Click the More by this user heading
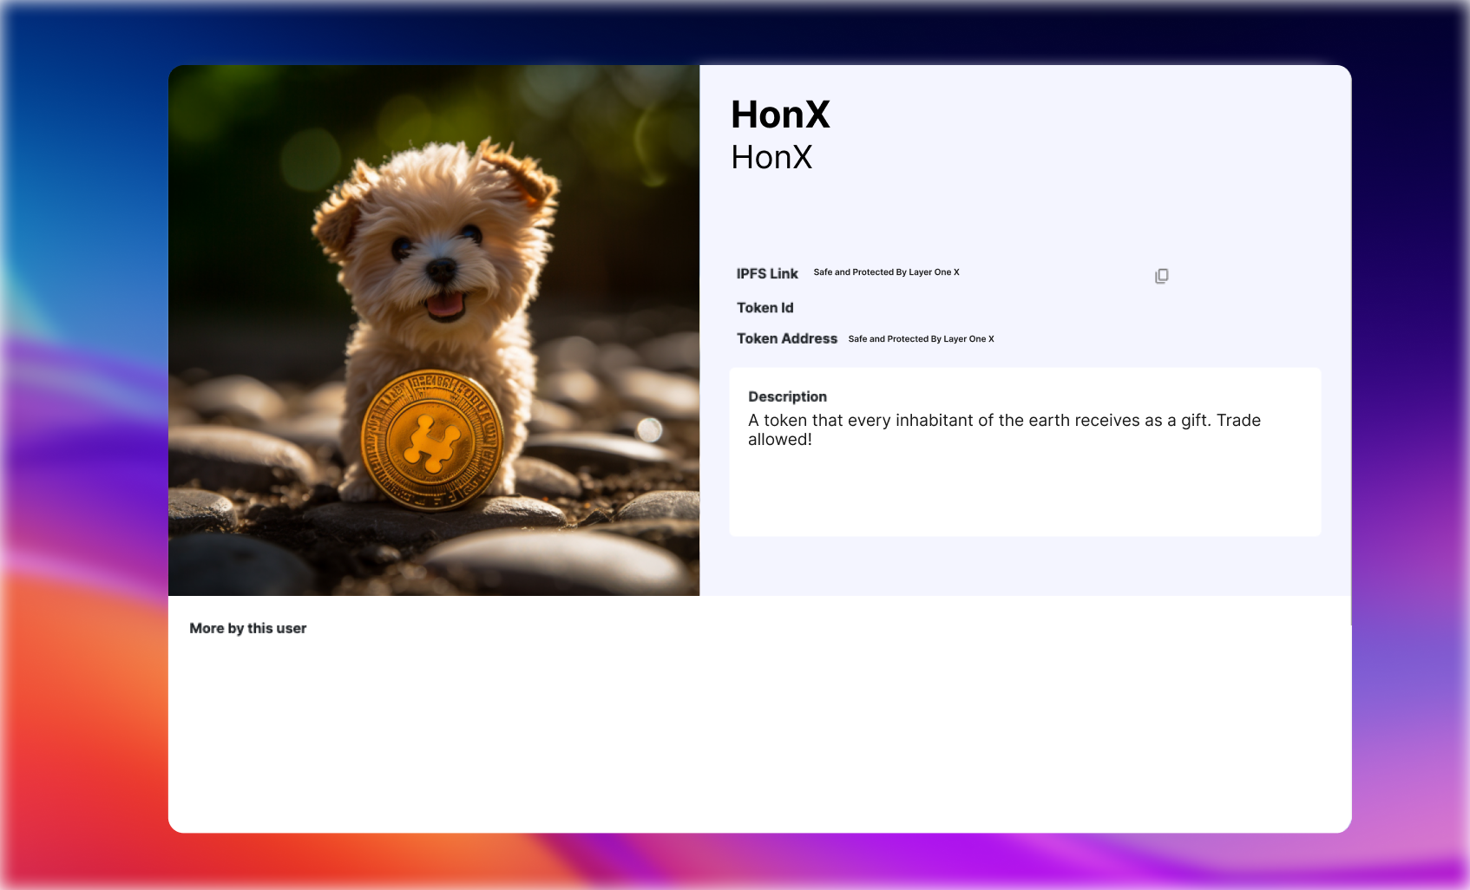Viewport: 1470px width, 890px height. (248, 628)
